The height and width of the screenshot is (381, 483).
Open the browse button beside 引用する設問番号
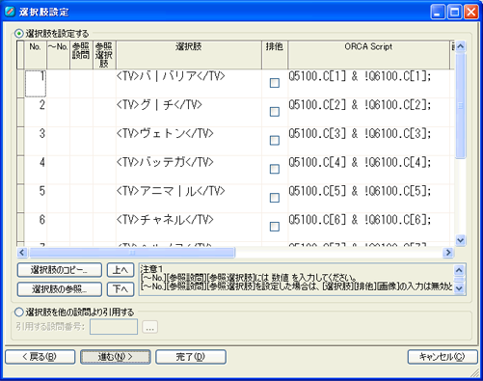[149, 327]
